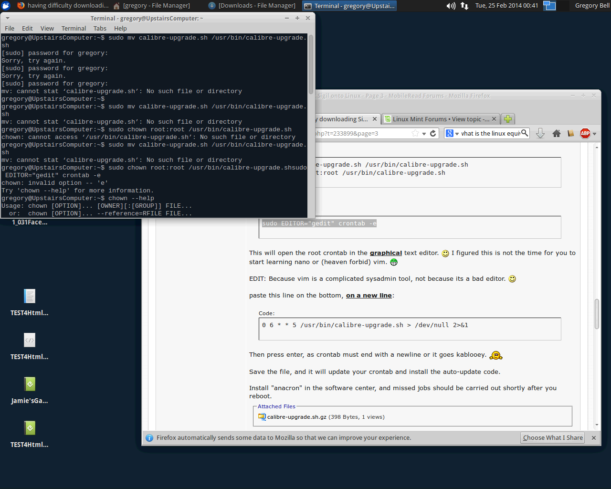Click the Adblock Plus ABP icon
The image size is (611, 489).
tap(585, 134)
